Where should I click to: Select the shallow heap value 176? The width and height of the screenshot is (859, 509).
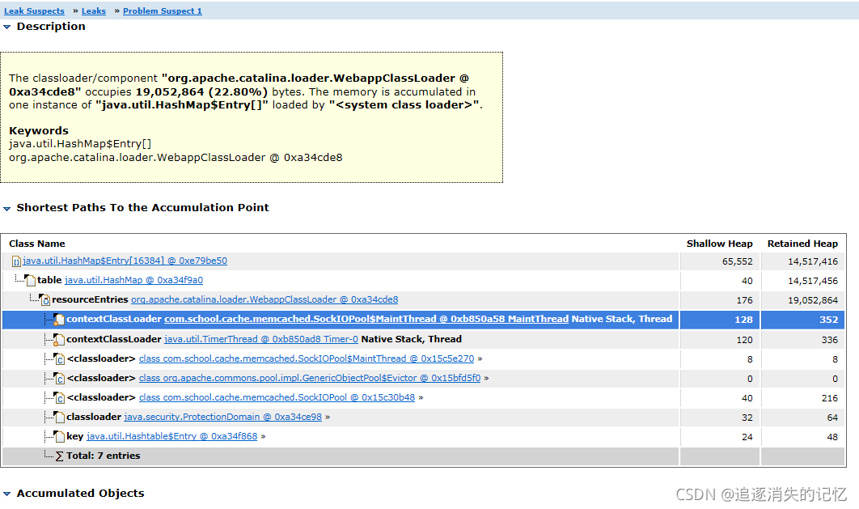pos(744,300)
